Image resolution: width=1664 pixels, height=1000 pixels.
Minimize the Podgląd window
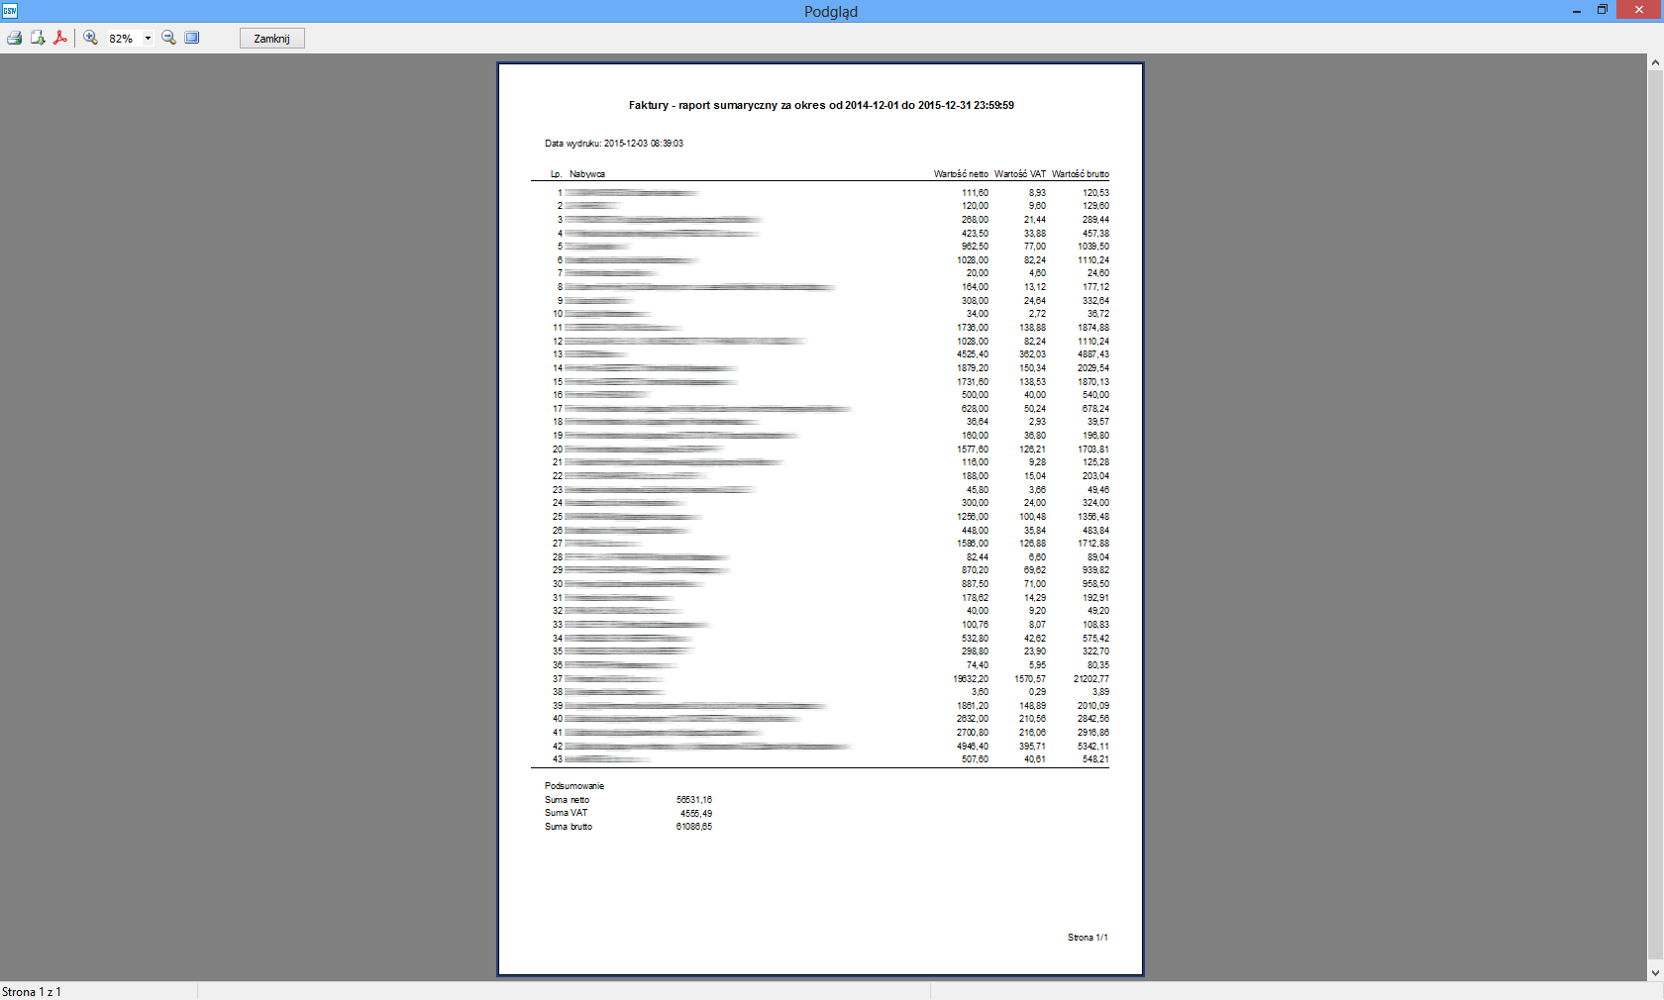(1576, 11)
